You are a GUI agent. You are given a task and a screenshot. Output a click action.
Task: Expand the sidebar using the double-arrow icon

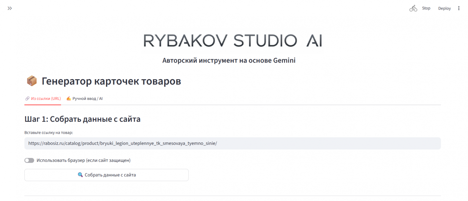click(9, 8)
